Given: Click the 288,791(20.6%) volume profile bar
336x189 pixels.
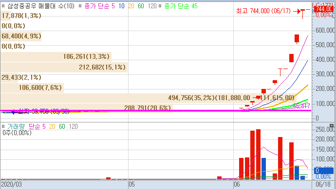Looking at the screenshot, I should coord(87,108).
